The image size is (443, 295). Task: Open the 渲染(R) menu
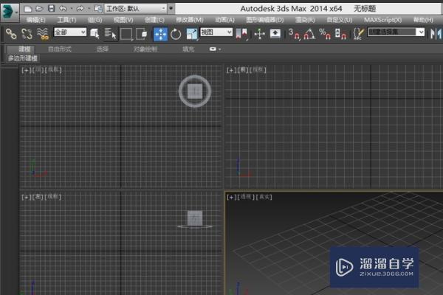coord(305,20)
